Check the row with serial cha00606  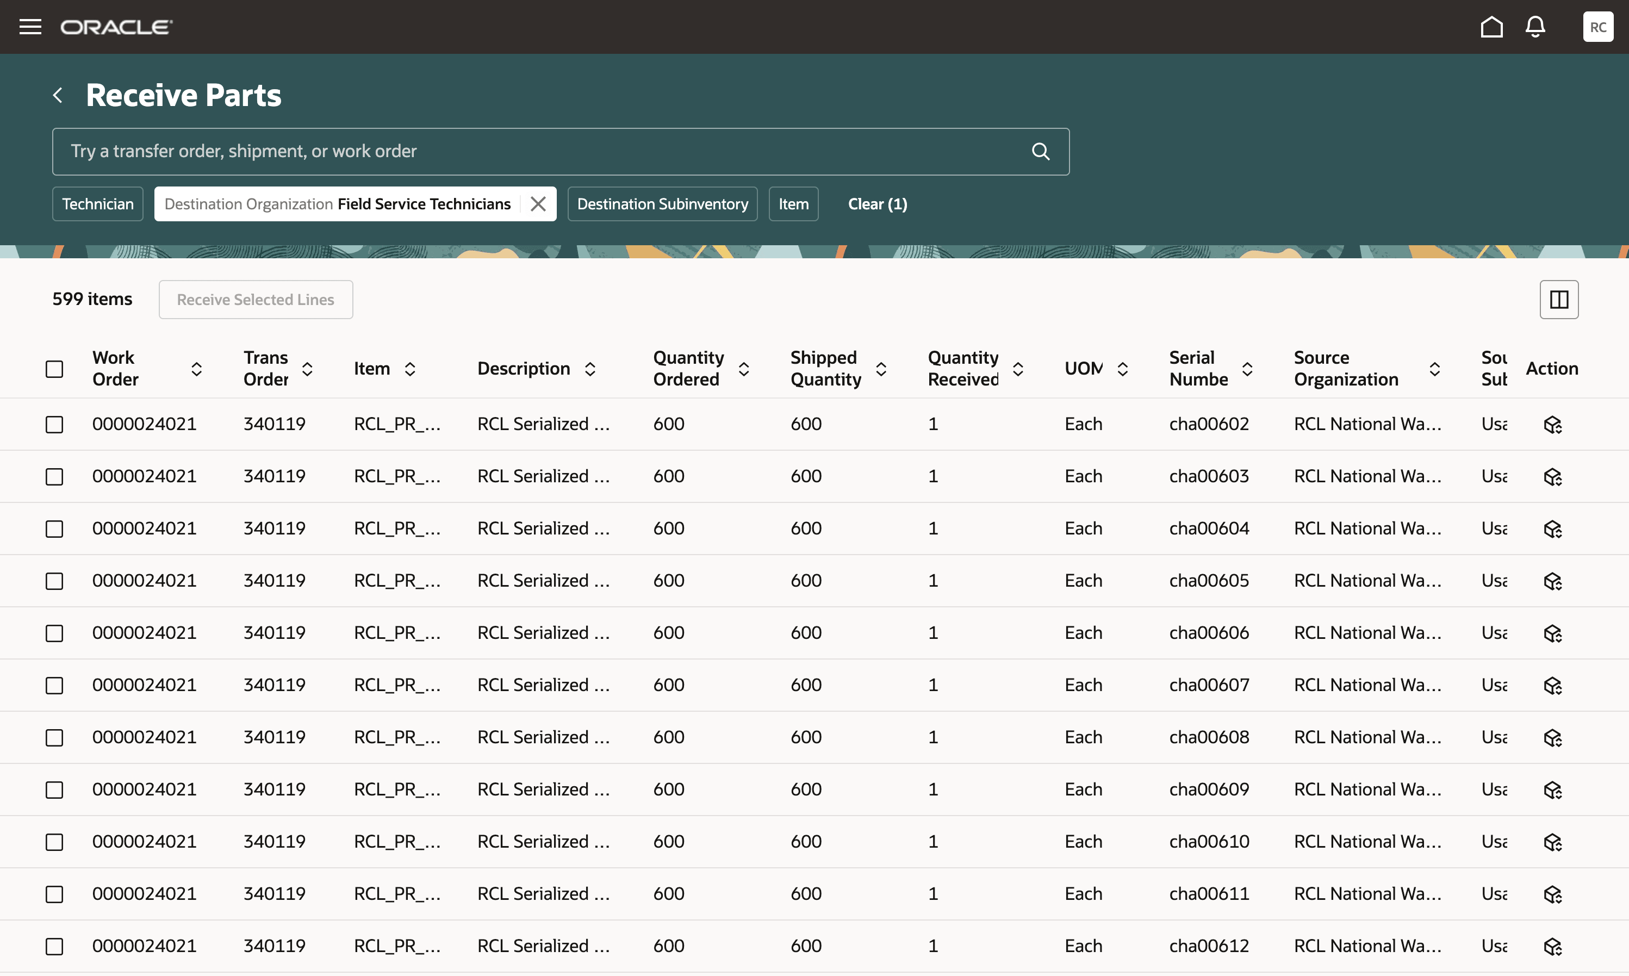(54, 633)
